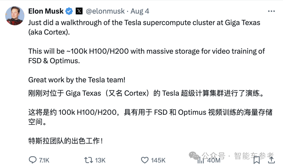The width and height of the screenshot is (283, 167).
Task: Open the views bar chart icon
Action: [x=201, y=160]
